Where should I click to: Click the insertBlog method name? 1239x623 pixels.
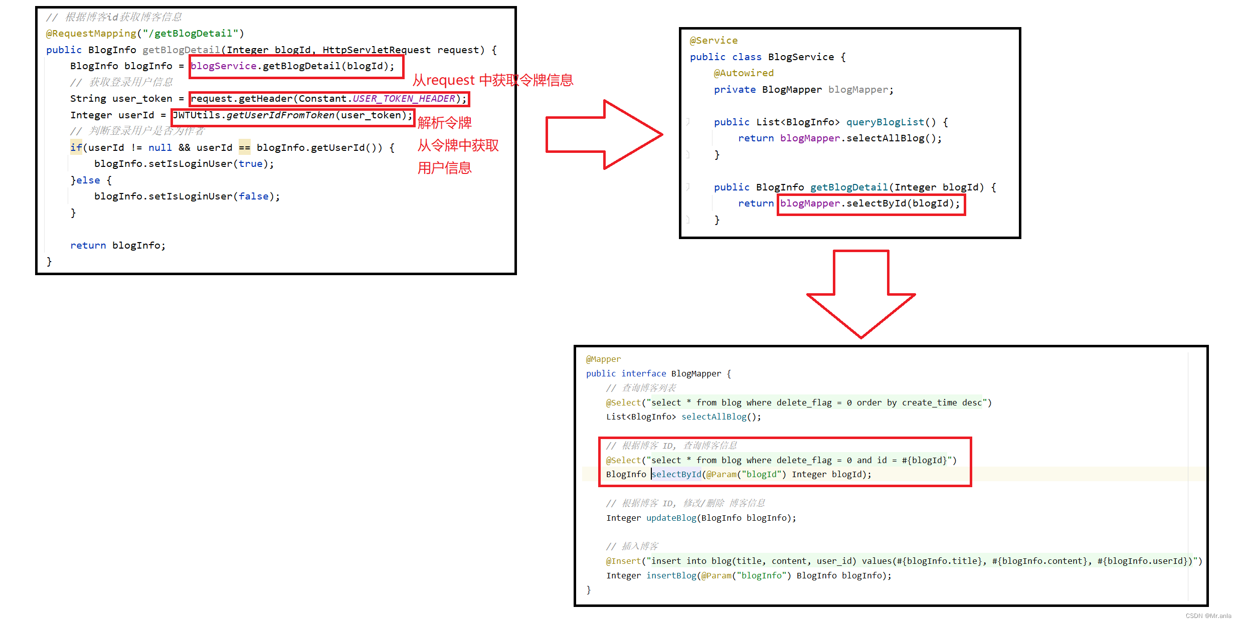671,576
